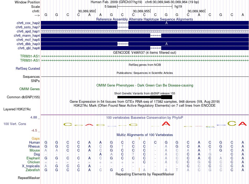Select the Window Position label

coord(27,2)
